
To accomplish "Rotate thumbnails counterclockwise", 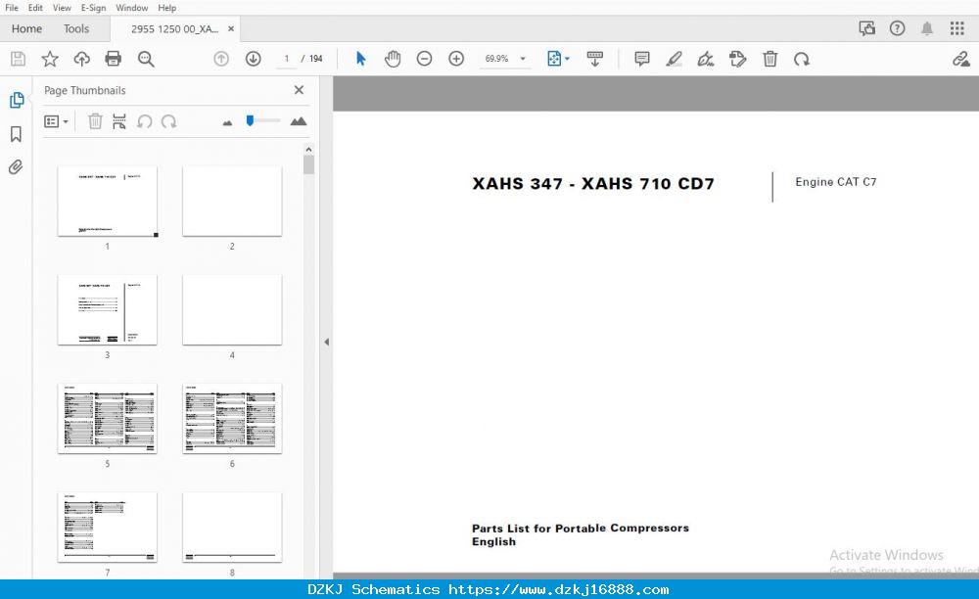I will 144,121.
